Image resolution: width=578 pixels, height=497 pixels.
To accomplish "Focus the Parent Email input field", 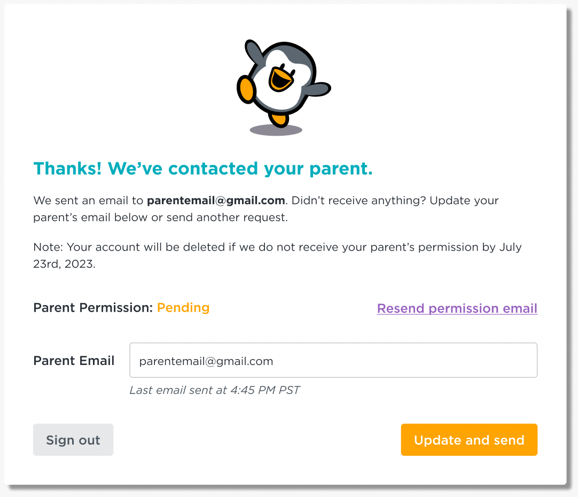I will [333, 360].
